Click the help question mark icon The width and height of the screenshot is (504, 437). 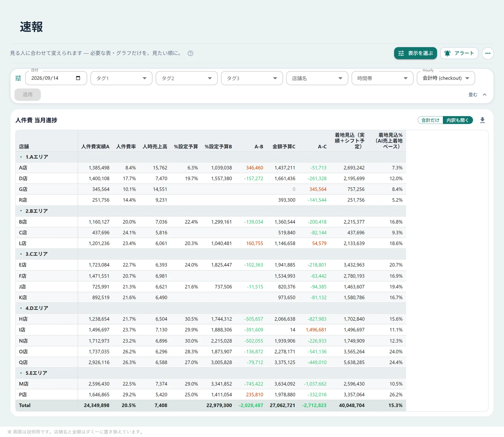[190, 53]
